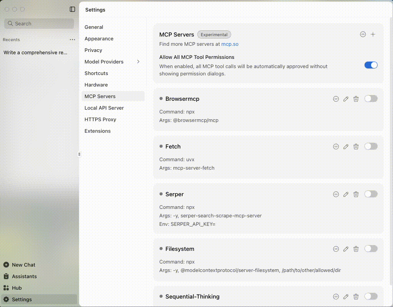Delete the Sequential-Thinking server
This screenshot has height=307, width=393.
[x=356, y=296]
